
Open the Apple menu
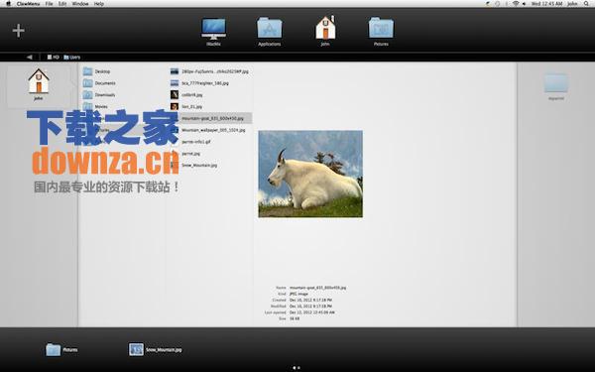pyautogui.click(x=8, y=3)
